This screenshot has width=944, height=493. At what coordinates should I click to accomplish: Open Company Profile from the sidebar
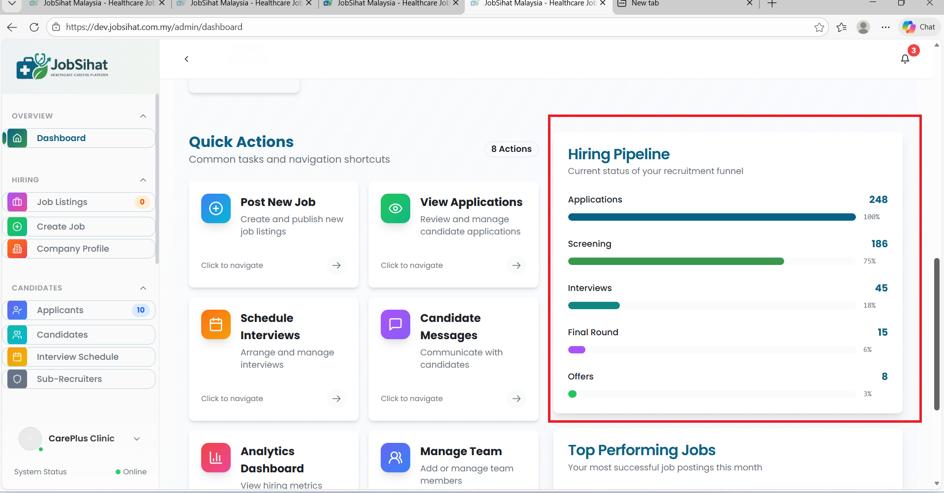(x=73, y=249)
